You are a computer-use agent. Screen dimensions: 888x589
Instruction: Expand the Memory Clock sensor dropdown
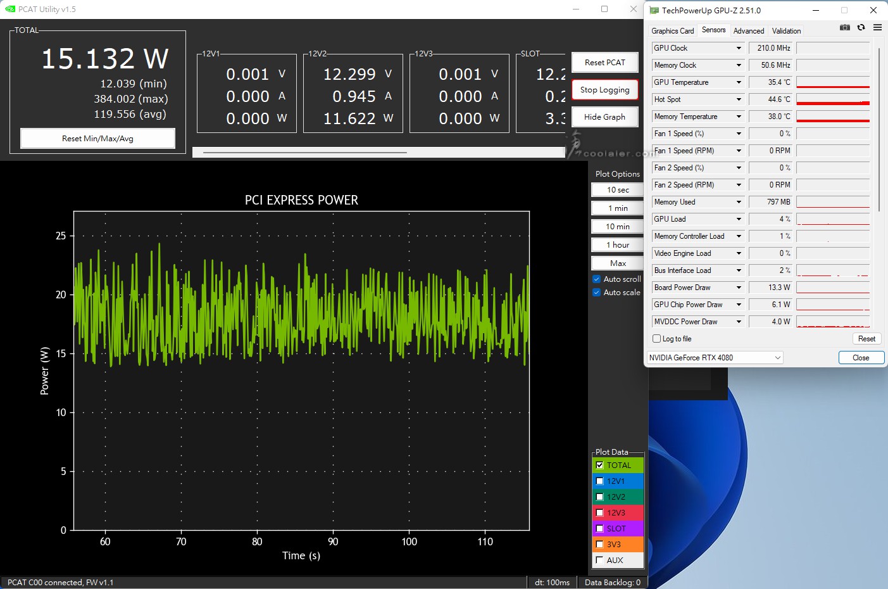pos(739,65)
